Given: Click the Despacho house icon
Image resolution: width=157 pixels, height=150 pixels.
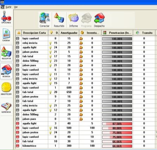Looking at the screenshot, I should [x=99, y=20].
